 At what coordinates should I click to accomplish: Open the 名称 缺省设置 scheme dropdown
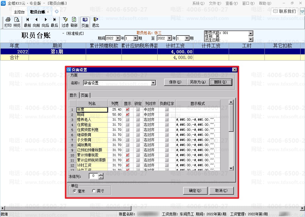coord(153,83)
